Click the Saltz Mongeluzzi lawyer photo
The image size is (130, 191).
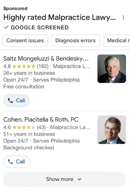112,69
